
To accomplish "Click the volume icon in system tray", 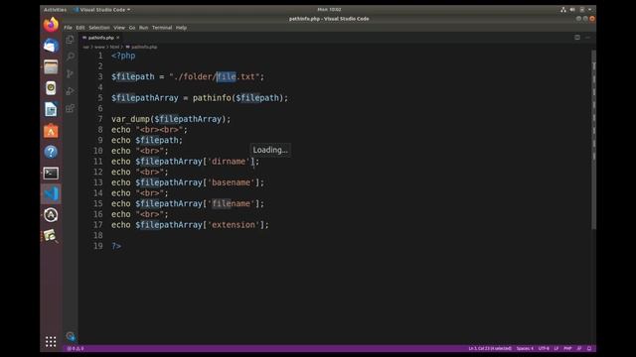I will pyautogui.click(x=572, y=9).
